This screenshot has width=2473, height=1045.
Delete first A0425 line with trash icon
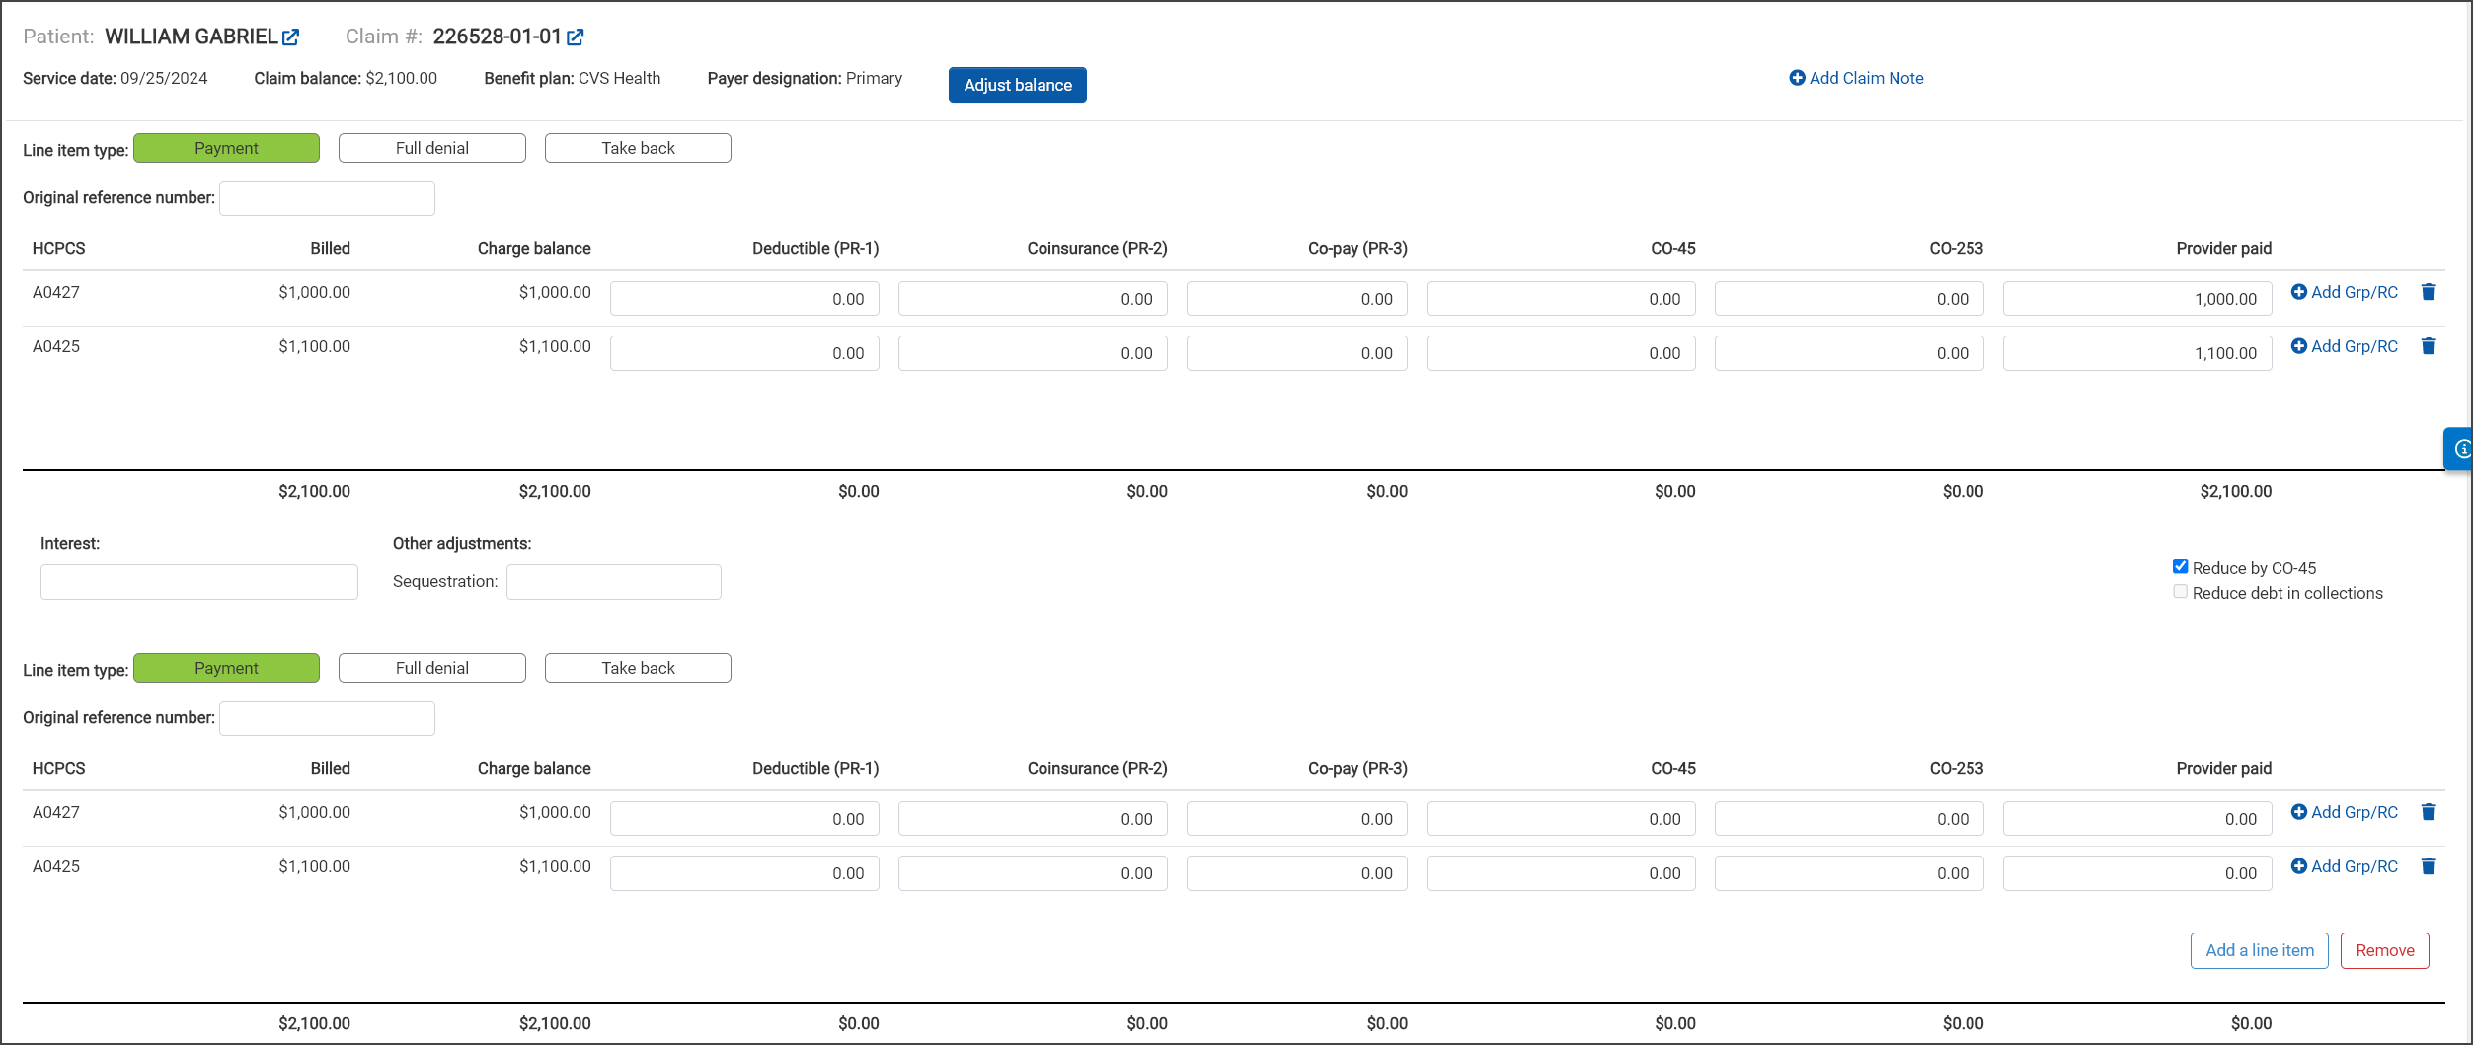[x=2429, y=346]
